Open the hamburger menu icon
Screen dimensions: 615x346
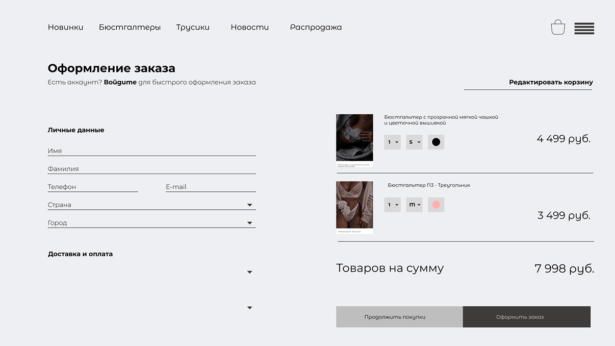pos(584,29)
